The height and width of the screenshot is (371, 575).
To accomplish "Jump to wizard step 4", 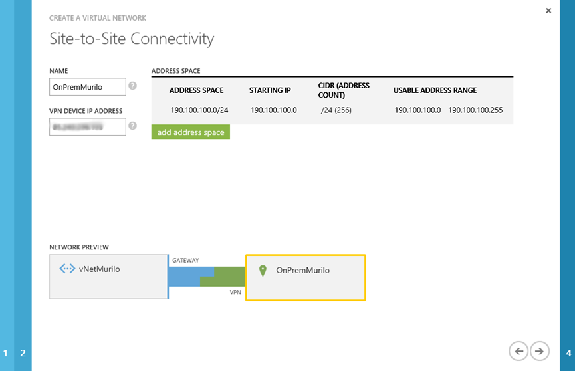I will (x=568, y=353).
